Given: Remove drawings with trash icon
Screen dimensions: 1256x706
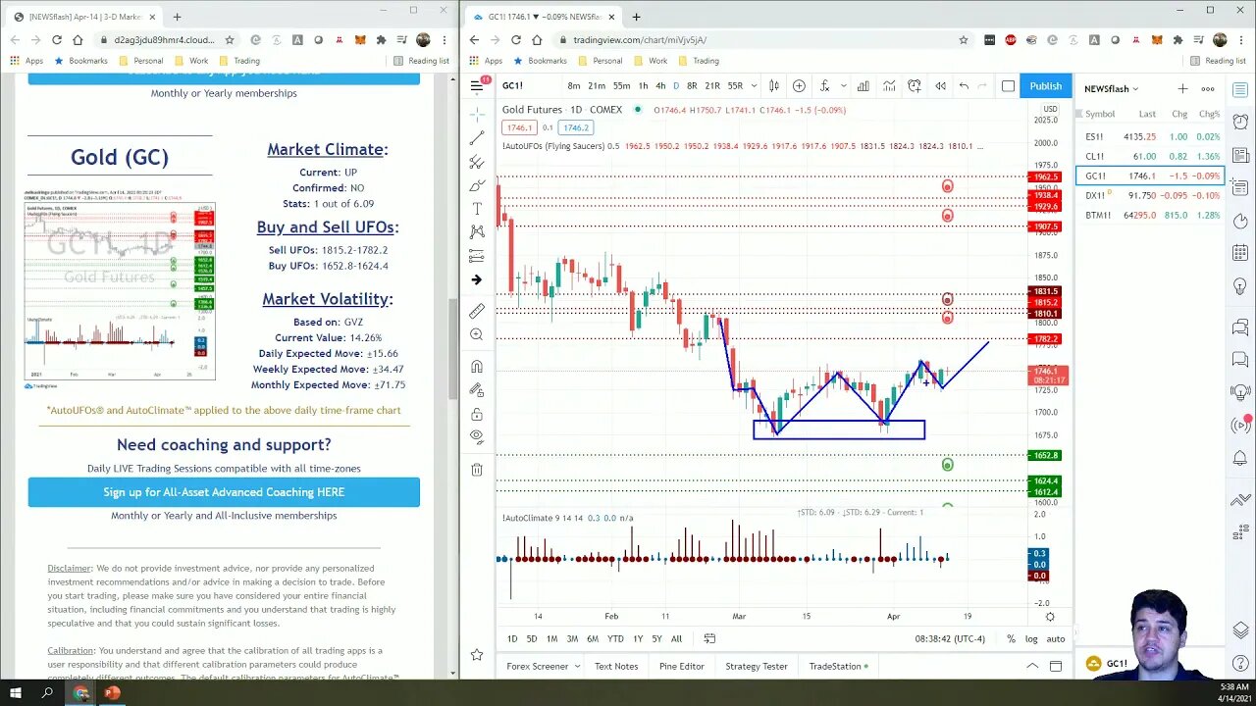Looking at the screenshot, I should (477, 469).
